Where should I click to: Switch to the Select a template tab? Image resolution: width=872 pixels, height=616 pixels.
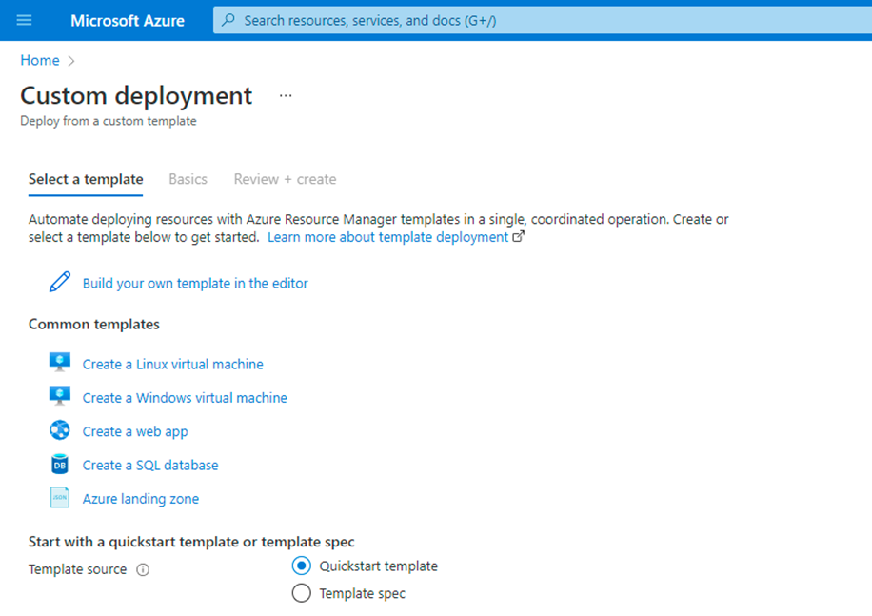tap(86, 179)
